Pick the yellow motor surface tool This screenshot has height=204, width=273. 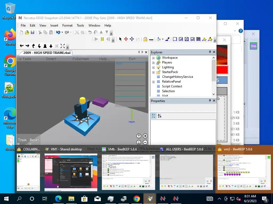point(210,39)
